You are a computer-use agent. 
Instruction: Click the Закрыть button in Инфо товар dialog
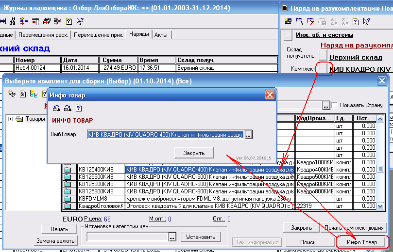[194, 153]
